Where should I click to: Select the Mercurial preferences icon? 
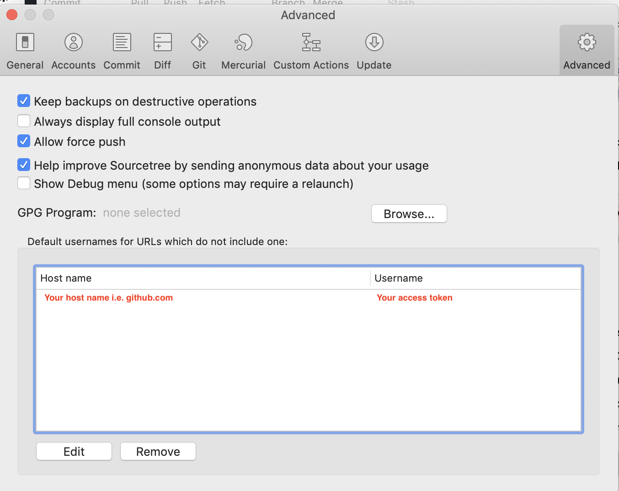[x=243, y=50]
